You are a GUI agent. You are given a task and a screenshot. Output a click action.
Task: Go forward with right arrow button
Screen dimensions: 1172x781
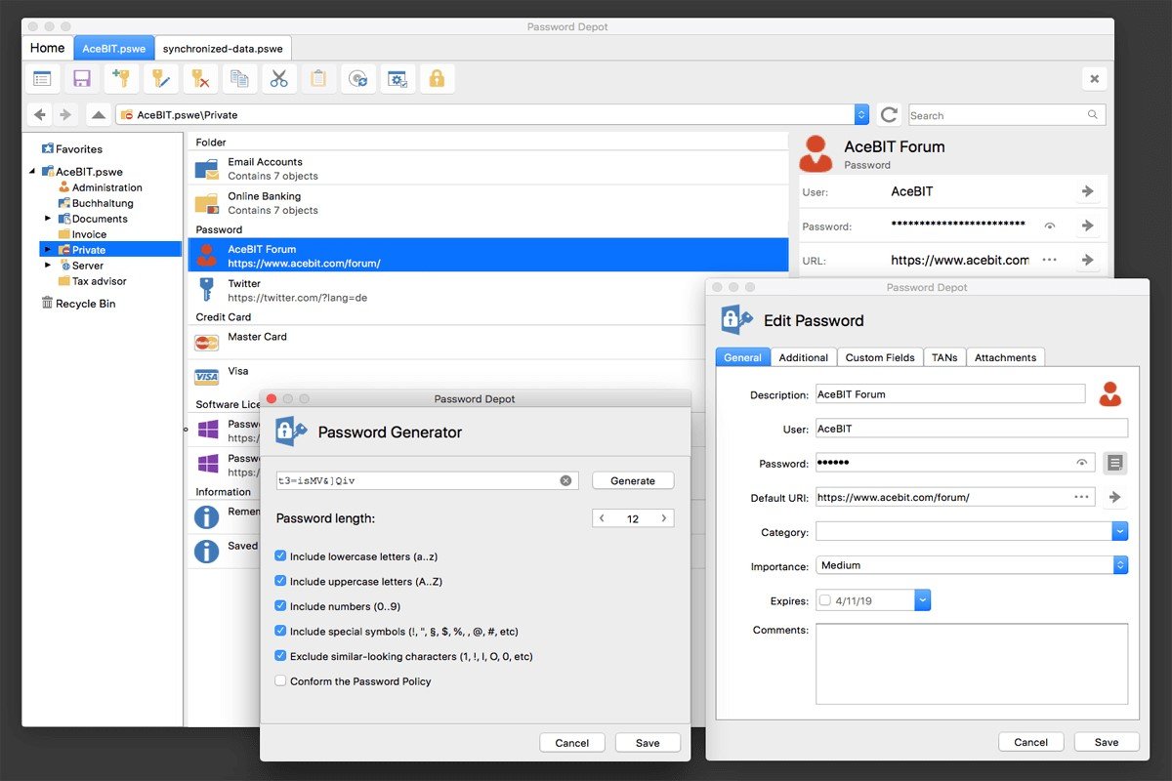(65, 115)
